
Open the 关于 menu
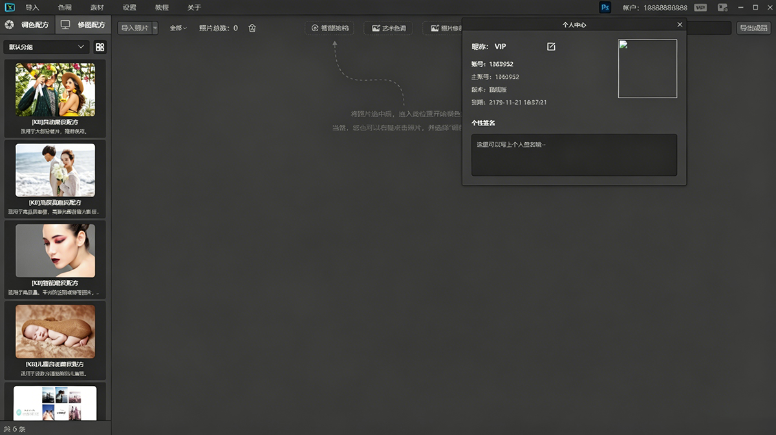[194, 8]
